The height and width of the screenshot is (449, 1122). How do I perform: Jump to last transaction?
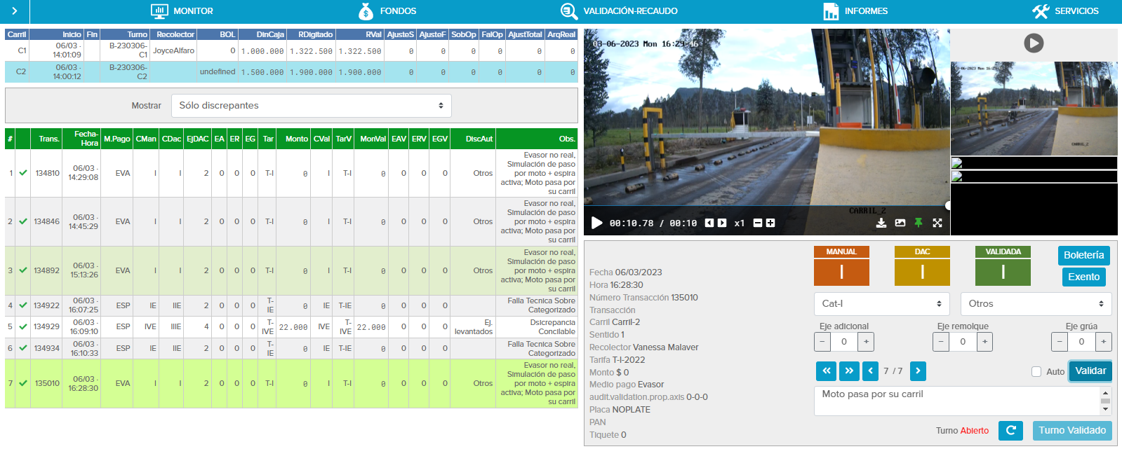[849, 371]
